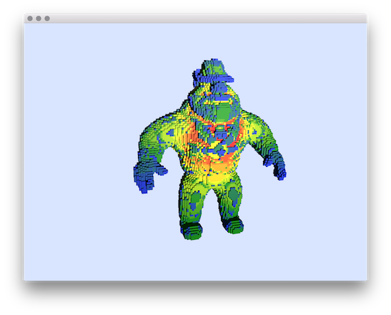Click the figure's foot on the right side
Image resolution: width=391 pixels, height=315 pixels.
(233, 225)
